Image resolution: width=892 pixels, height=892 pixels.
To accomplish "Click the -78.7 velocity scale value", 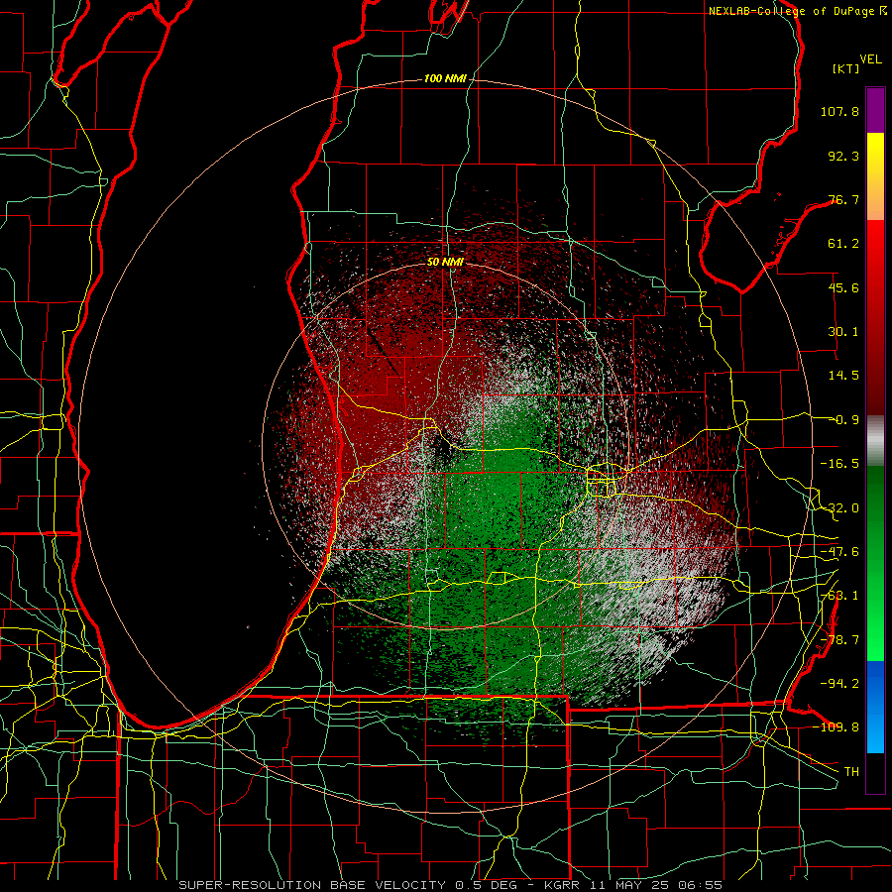I will (x=839, y=640).
